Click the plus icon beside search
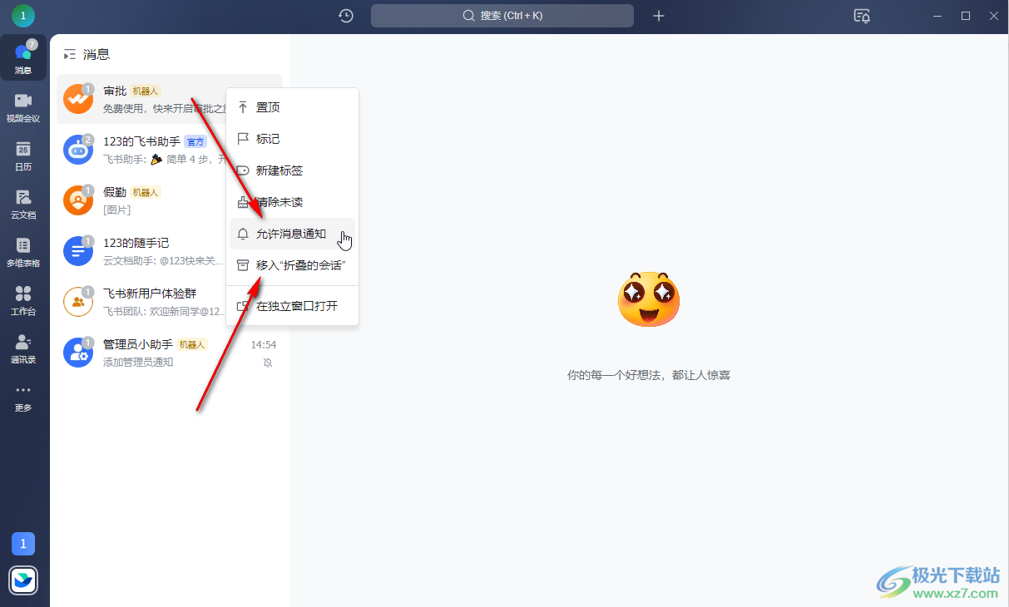1009x607 pixels. (659, 15)
